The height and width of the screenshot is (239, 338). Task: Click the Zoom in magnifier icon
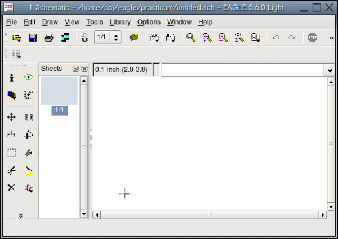[207, 38]
